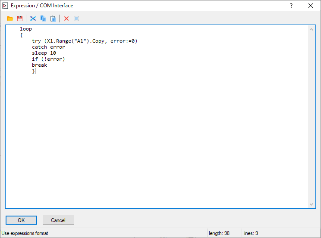Click the closing brace at the end

pyautogui.click(x=33, y=71)
